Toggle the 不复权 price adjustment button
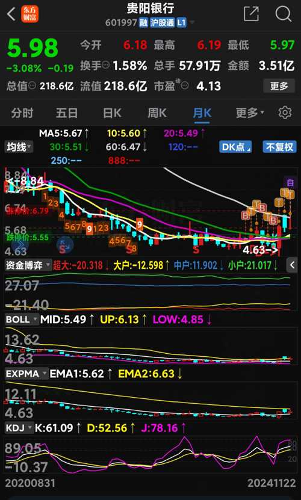The width and height of the screenshot is (301, 500). (279, 147)
